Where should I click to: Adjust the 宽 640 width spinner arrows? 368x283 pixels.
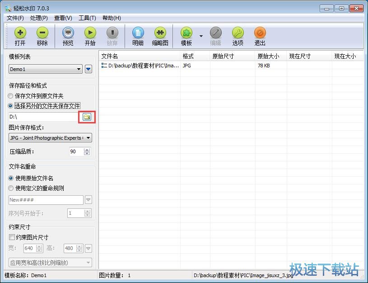coord(39,248)
